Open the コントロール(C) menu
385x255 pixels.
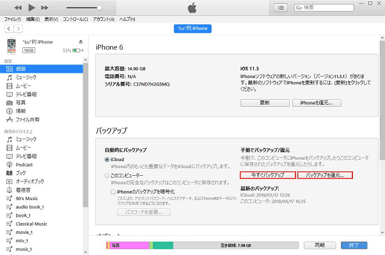pyautogui.click(x=75, y=19)
